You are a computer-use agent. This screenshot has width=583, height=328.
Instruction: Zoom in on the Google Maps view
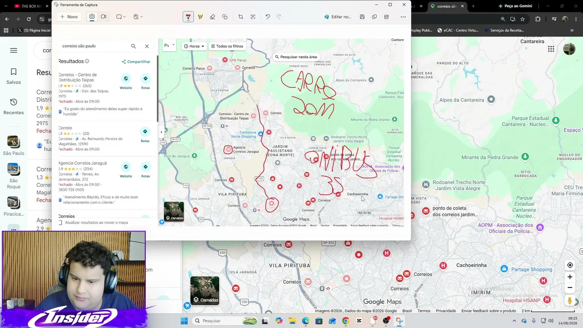(x=570, y=277)
